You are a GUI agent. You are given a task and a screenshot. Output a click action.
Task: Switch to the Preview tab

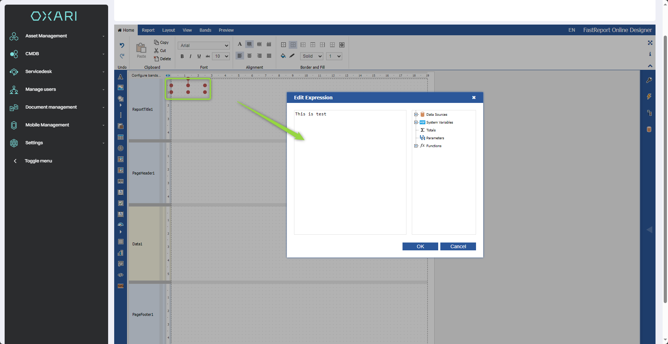226,30
